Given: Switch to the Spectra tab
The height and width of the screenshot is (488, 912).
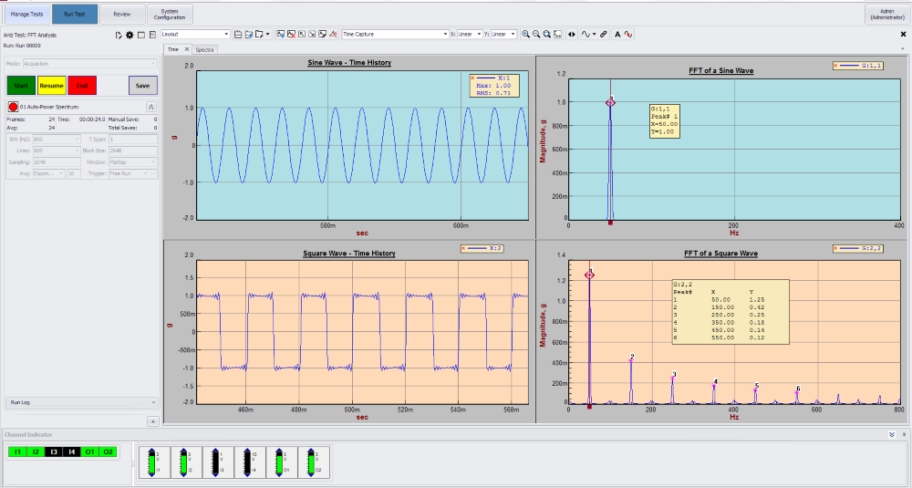Looking at the screenshot, I should click(x=205, y=49).
